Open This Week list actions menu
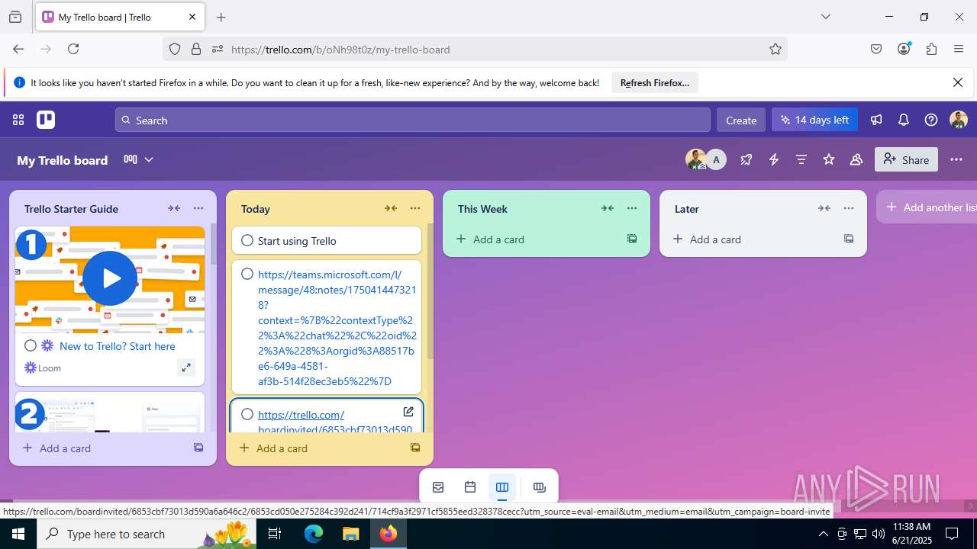Image resolution: width=977 pixels, height=549 pixels. click(632, 208)
